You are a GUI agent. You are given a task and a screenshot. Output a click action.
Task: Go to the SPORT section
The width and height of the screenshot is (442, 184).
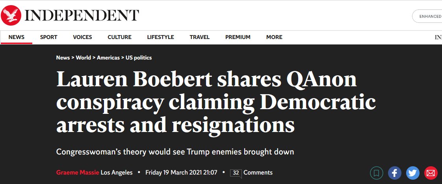point(48,37)
